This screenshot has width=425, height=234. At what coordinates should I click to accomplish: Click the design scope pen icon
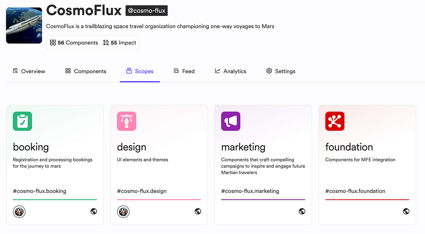coord(127,121)
